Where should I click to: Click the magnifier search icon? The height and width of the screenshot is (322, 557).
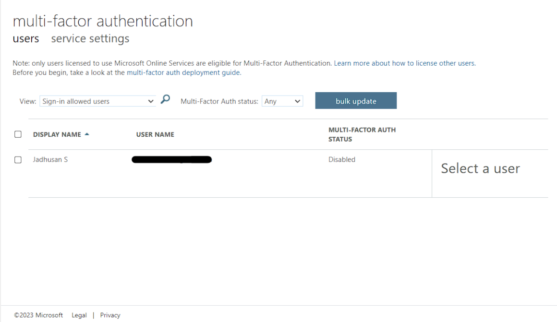coord(165,100)
